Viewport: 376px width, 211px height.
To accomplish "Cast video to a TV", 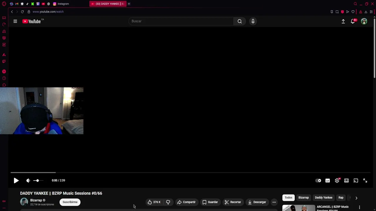I will 356,181.
